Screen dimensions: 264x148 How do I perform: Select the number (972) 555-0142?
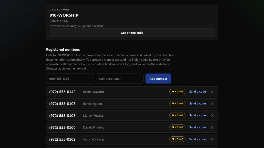(62, 92)
